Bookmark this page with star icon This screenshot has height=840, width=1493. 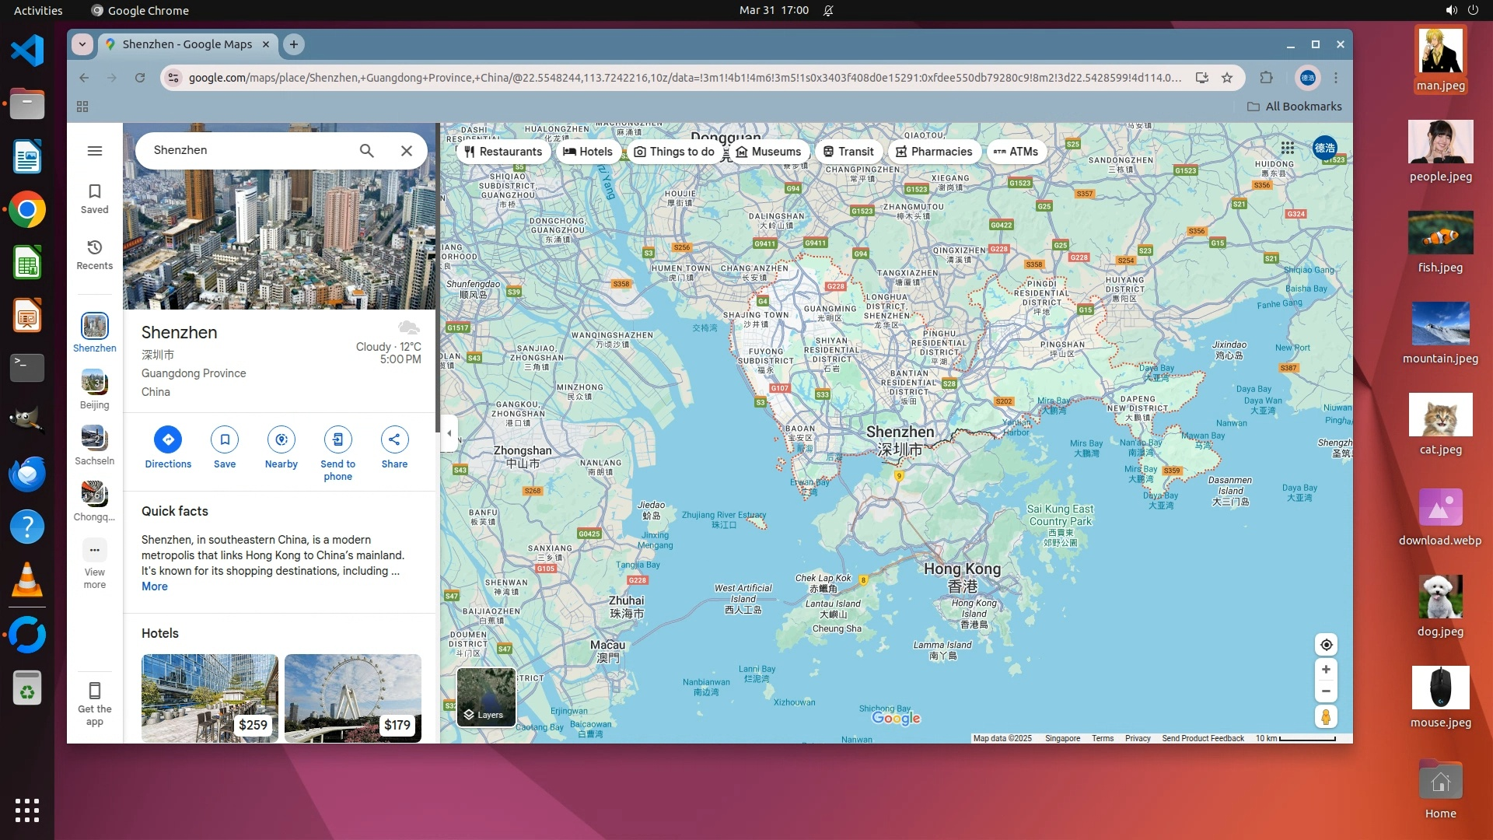pos(1227,78)
